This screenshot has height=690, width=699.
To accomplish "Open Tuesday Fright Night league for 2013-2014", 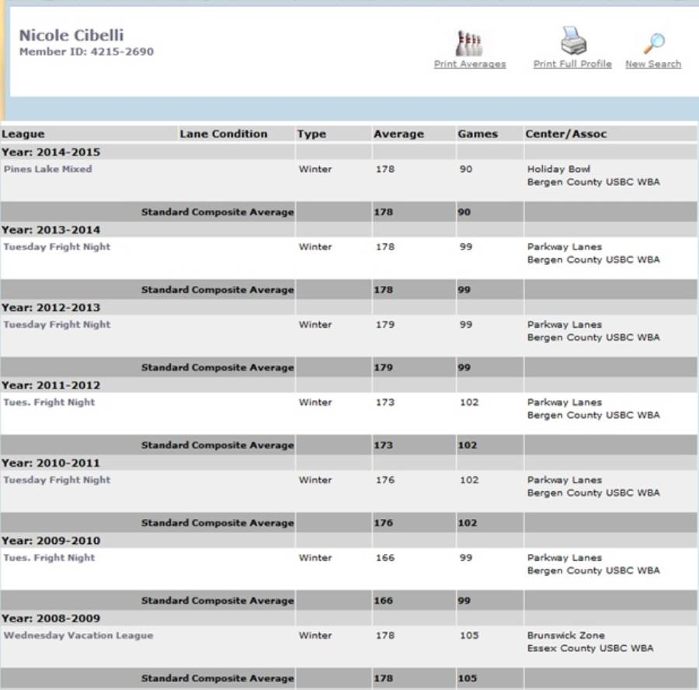I will (x=57, y=246).
